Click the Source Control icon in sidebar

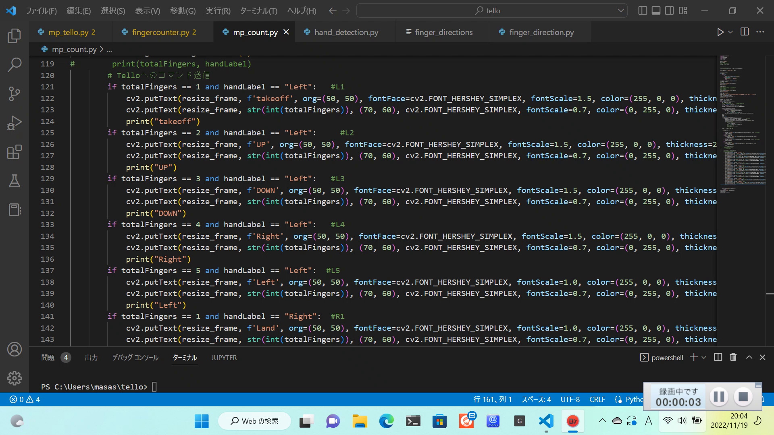(14, 93)
